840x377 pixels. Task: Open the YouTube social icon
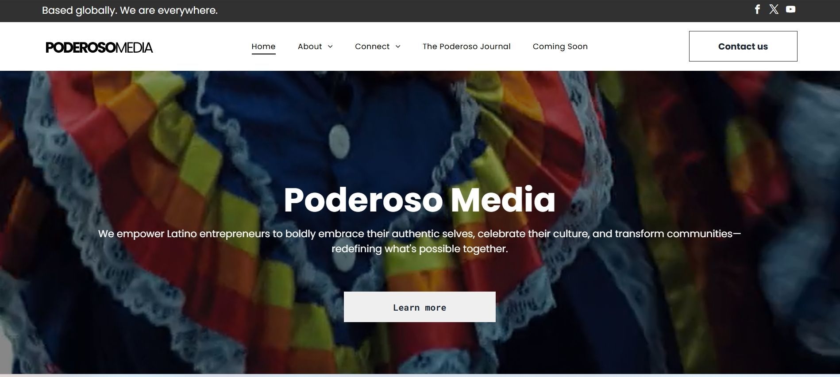click(x=790, y=9)
